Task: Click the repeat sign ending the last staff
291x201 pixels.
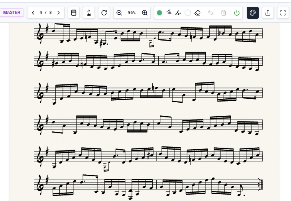Action: coord(260,184)
